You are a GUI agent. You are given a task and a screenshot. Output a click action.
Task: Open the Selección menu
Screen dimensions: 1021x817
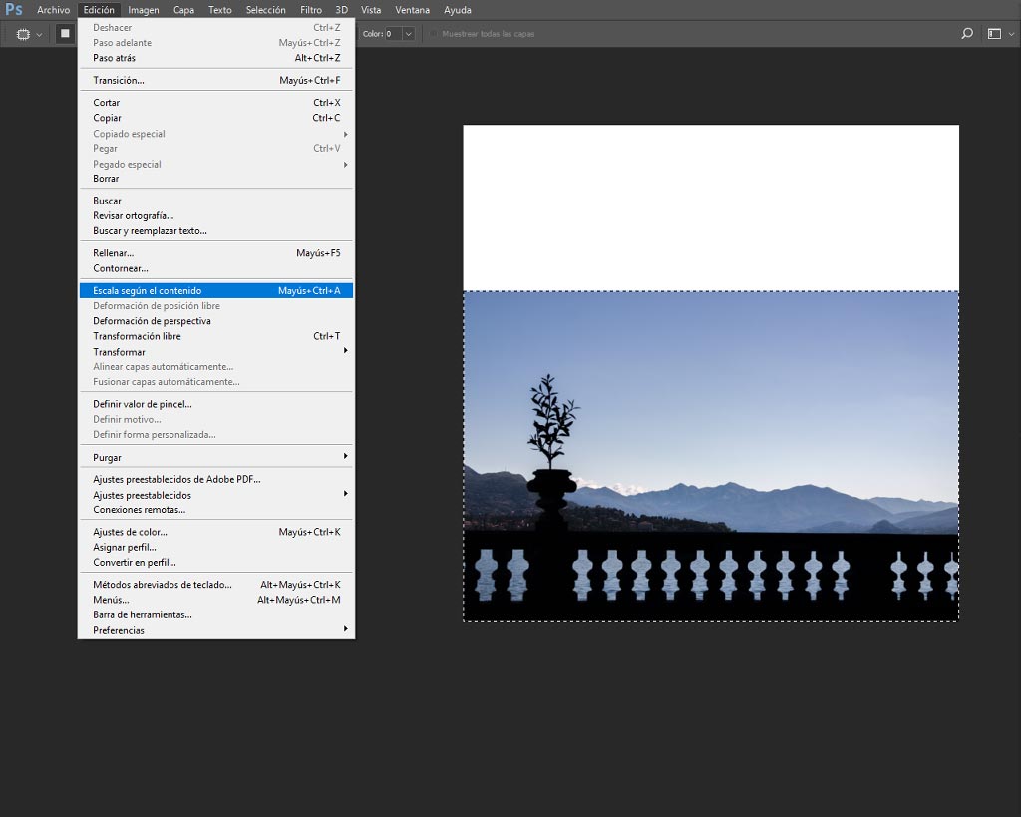coord(265,10)
